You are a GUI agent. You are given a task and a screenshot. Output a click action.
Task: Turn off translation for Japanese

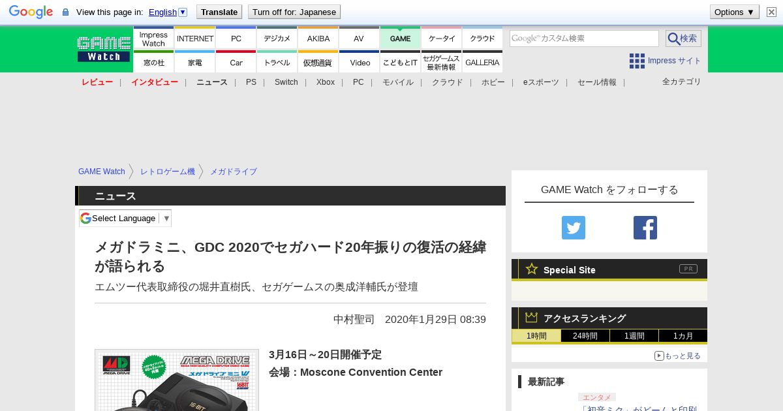tap(294, 12)
